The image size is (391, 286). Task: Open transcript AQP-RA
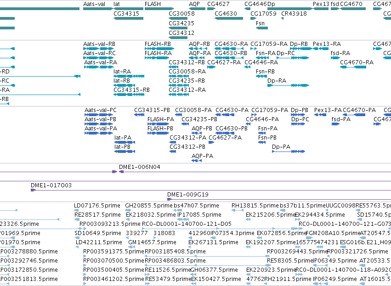(x=200, y=53)
